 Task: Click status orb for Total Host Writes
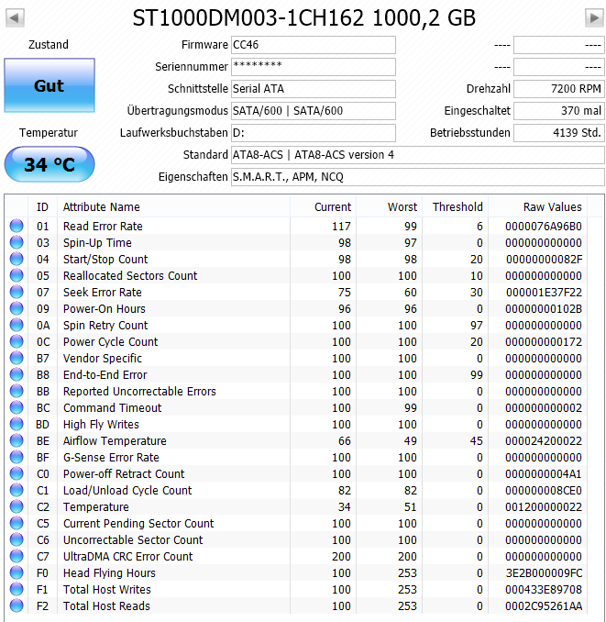tap(17, 590)
